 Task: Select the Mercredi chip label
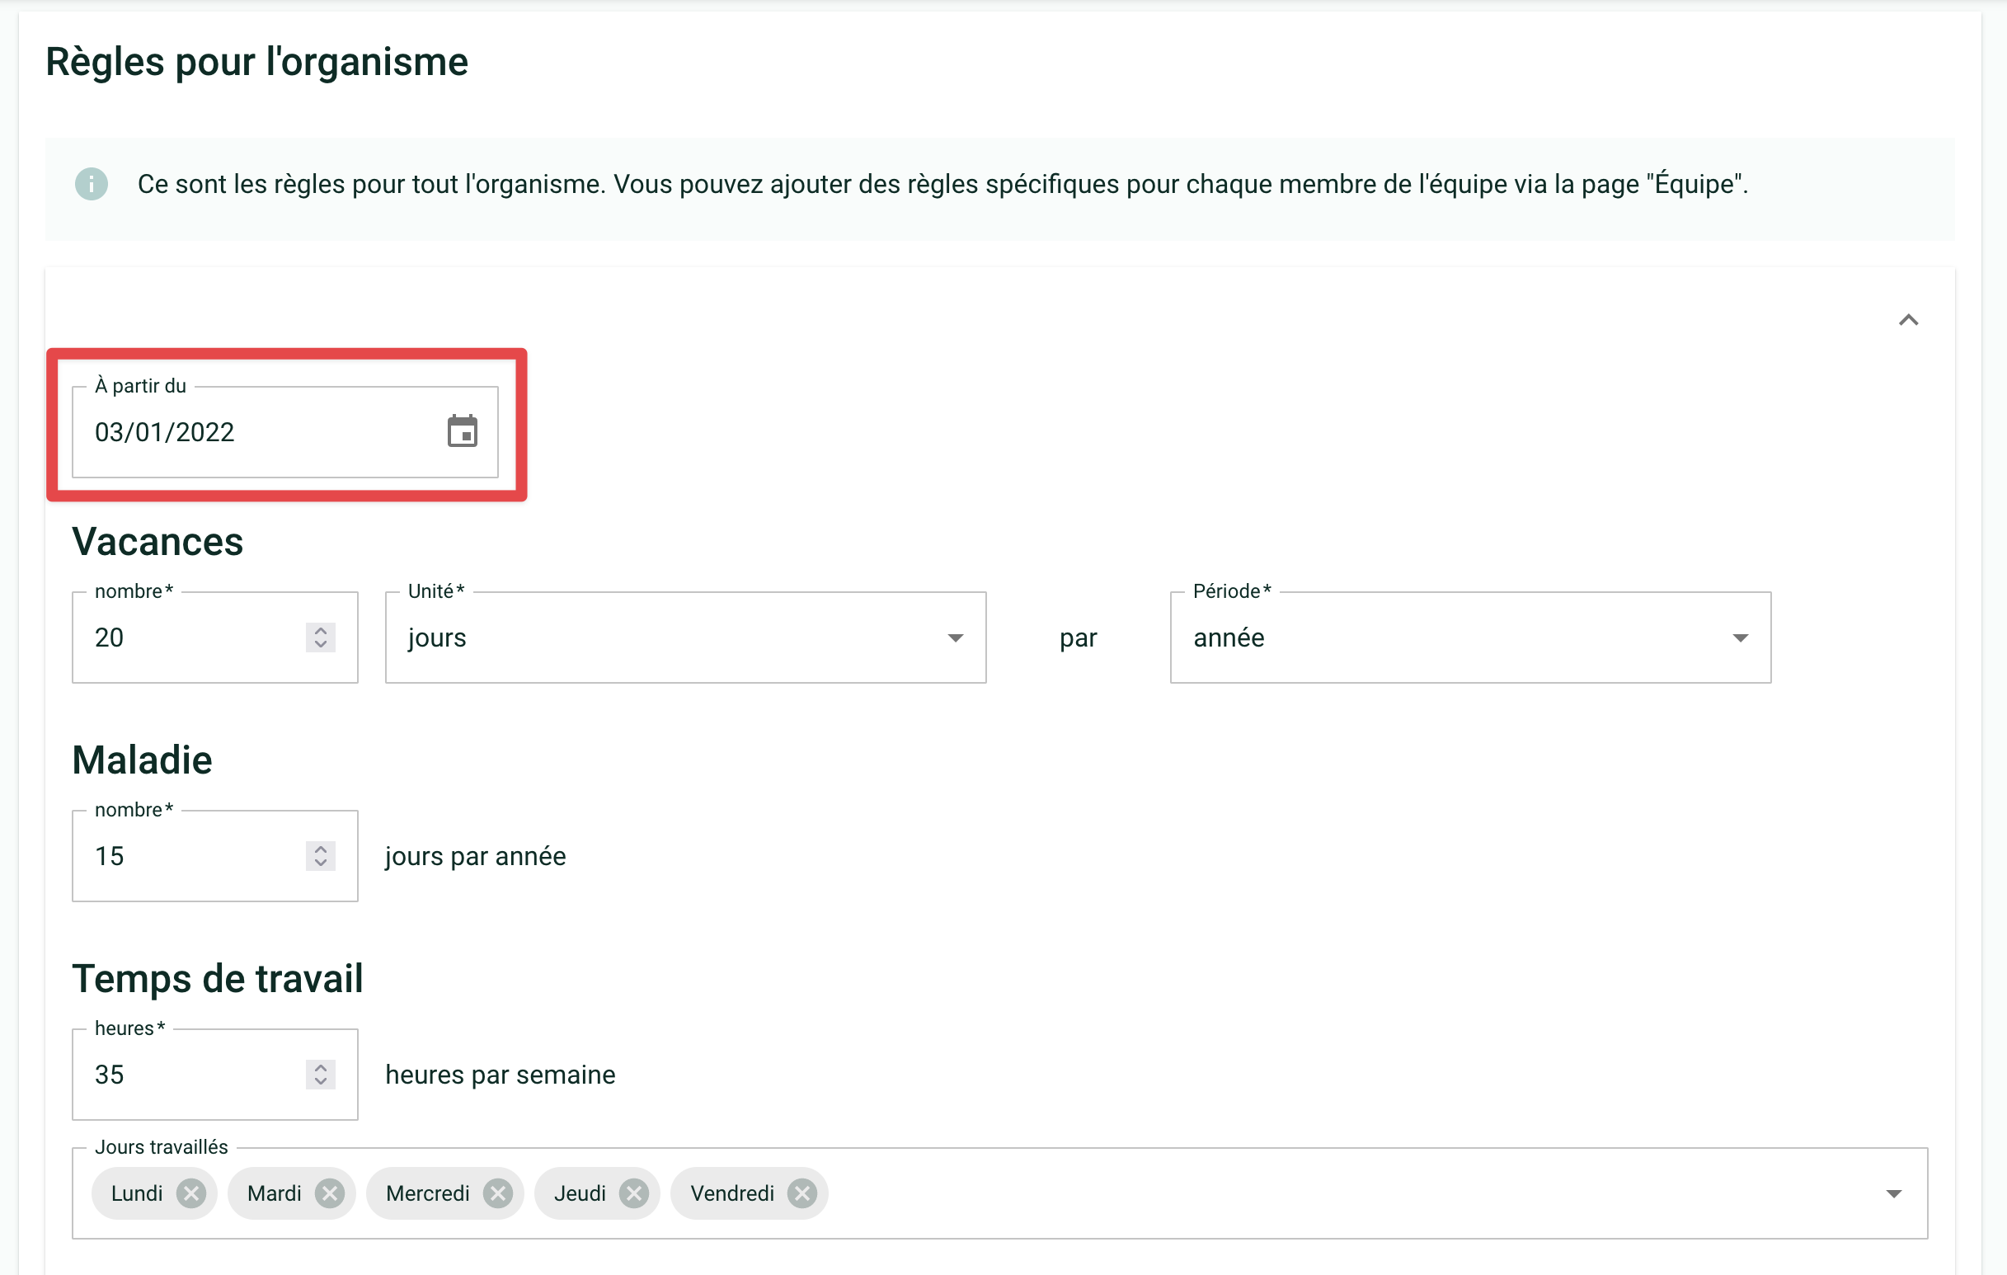point(428,1193)
